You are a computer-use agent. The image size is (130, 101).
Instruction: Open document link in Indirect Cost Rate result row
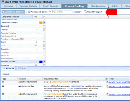(x=120, y=87)
